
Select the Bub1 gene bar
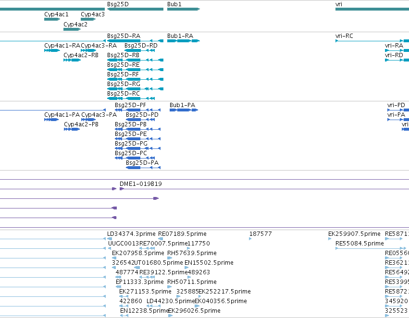coord(184,9)
